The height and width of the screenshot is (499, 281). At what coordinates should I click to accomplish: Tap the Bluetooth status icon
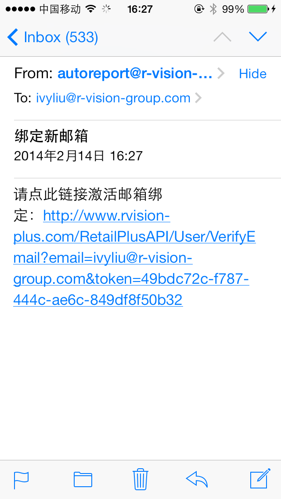coord(213,9)
